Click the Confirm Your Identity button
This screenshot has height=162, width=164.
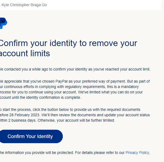pyautogui.click(x=31, y=136)
